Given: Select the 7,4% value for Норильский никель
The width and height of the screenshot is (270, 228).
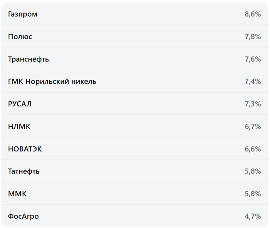Looking at the screenshot, I should point(253,81).
